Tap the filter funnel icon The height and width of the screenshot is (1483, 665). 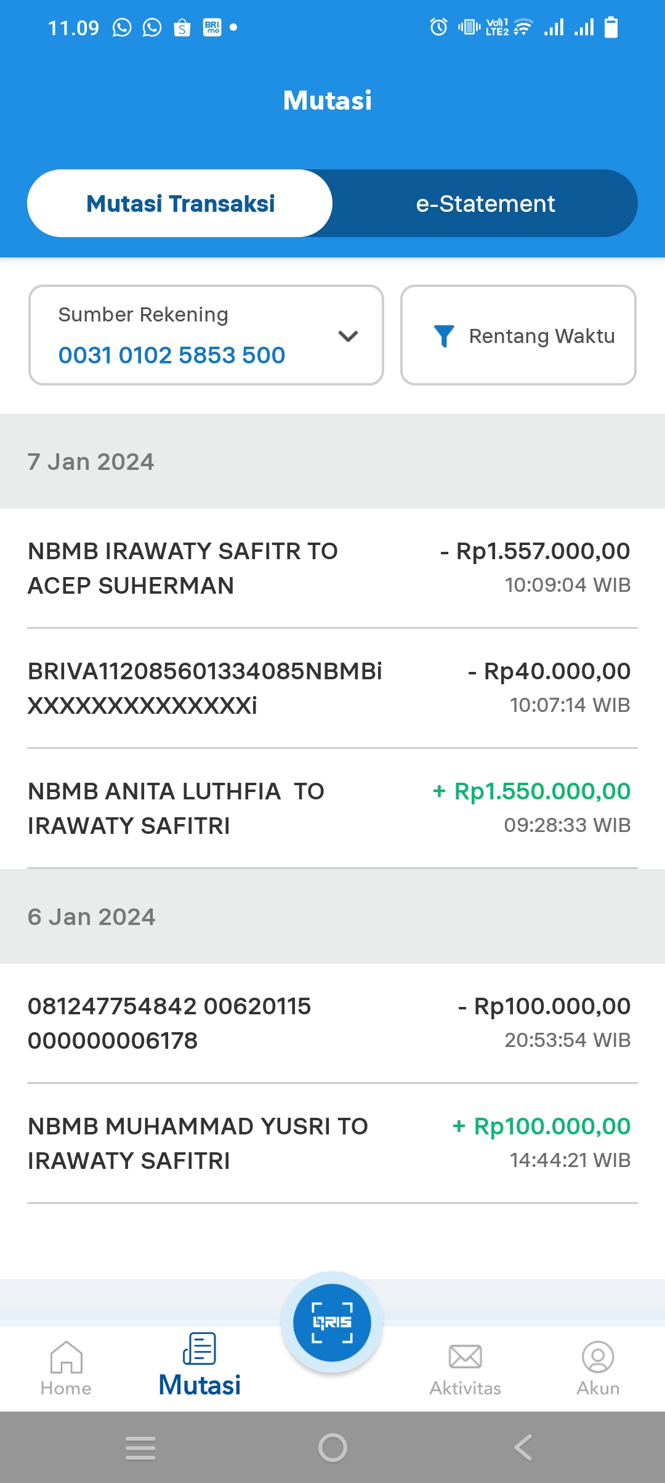click(x=444, y=336)
